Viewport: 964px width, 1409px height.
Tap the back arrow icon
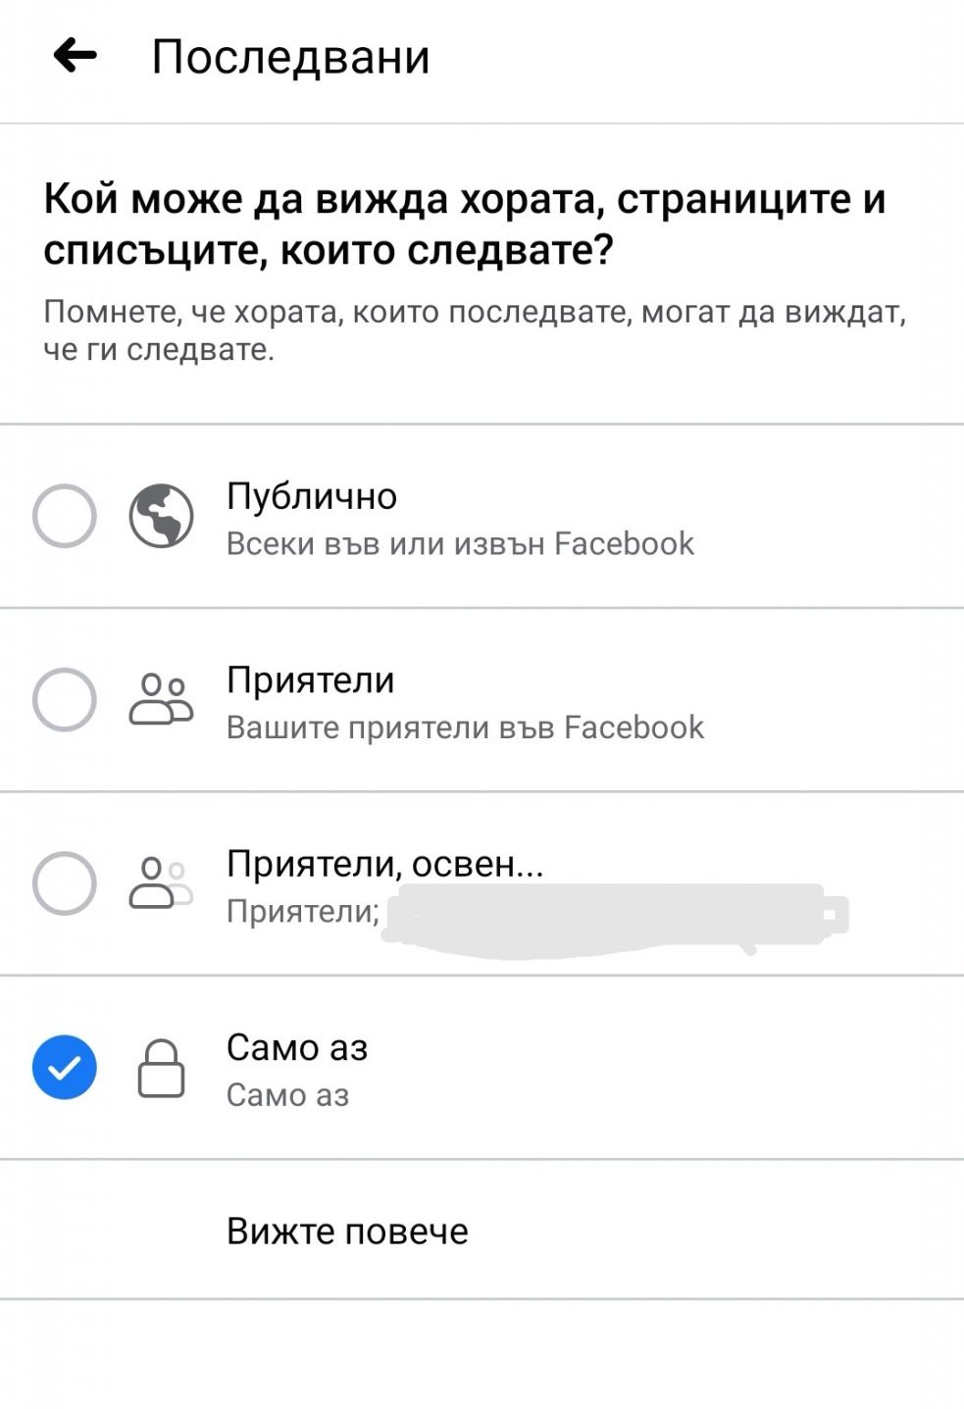76,56
